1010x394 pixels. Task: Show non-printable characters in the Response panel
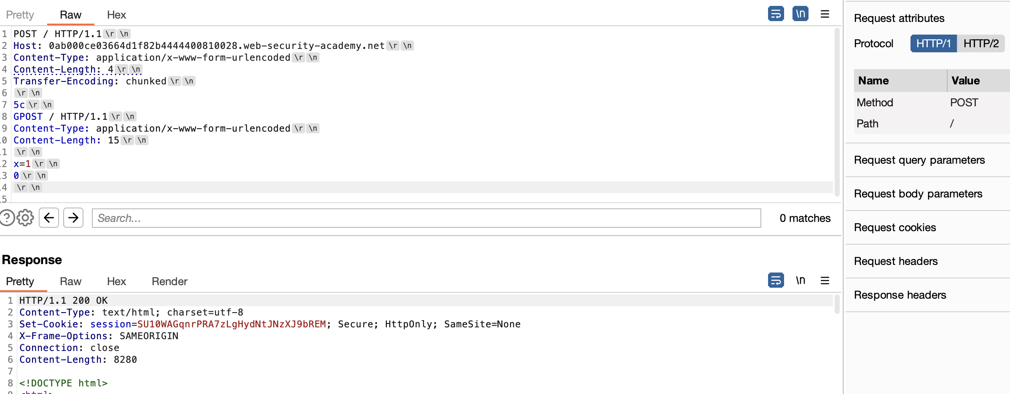pyautogui.click(x=800, y=281)
